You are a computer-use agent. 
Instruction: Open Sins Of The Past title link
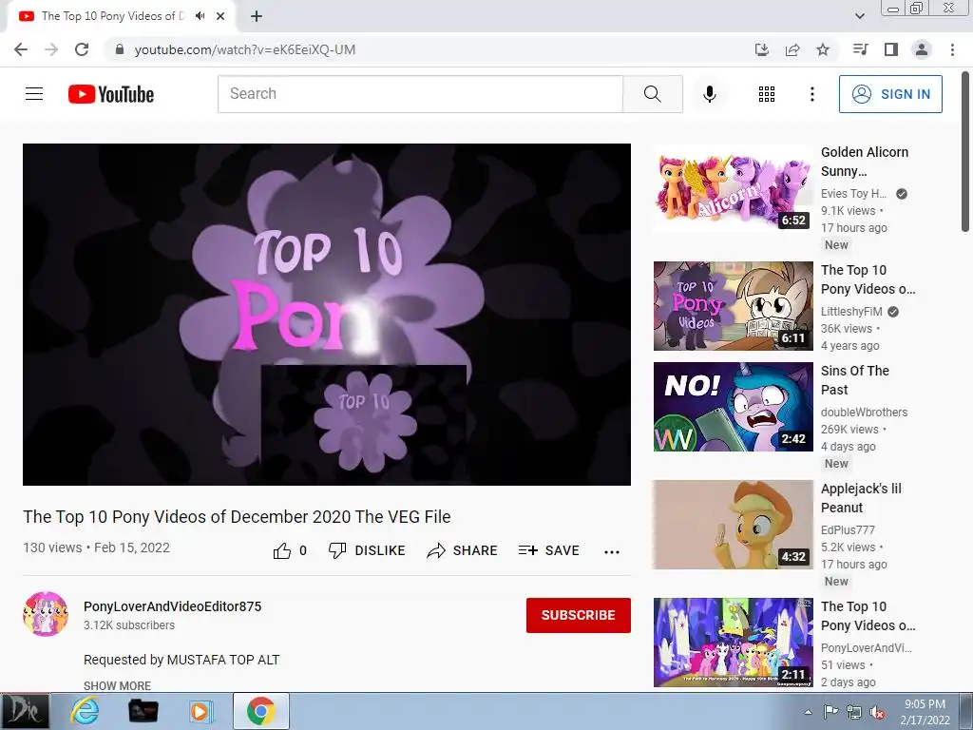click(855, 380)
